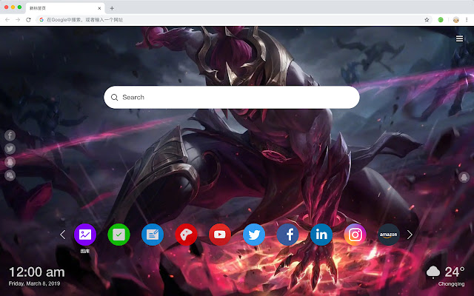Screen dimensions: 474x296
Task: Click the date Friday, March 8, 2019
Action: pyautogui.click(x=34, y=283)
